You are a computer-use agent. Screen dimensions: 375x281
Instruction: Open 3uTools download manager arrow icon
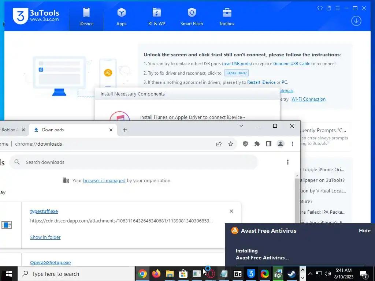(x=356, y=21)
